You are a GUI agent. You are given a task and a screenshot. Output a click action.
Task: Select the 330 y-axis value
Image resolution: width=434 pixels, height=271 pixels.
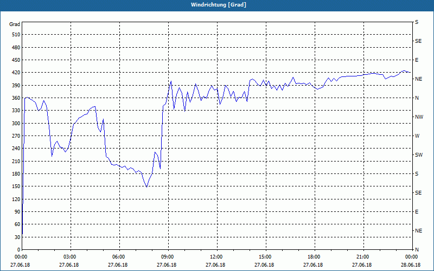tap(16, 111)
